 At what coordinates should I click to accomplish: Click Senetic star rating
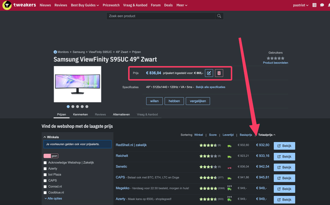click(x=208, y=167)
